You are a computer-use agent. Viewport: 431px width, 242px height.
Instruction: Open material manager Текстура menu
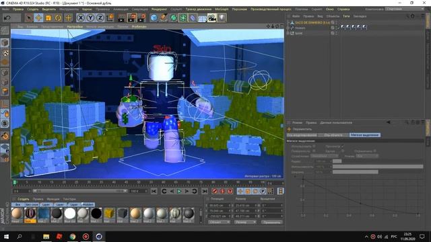(x=69, y=199)
